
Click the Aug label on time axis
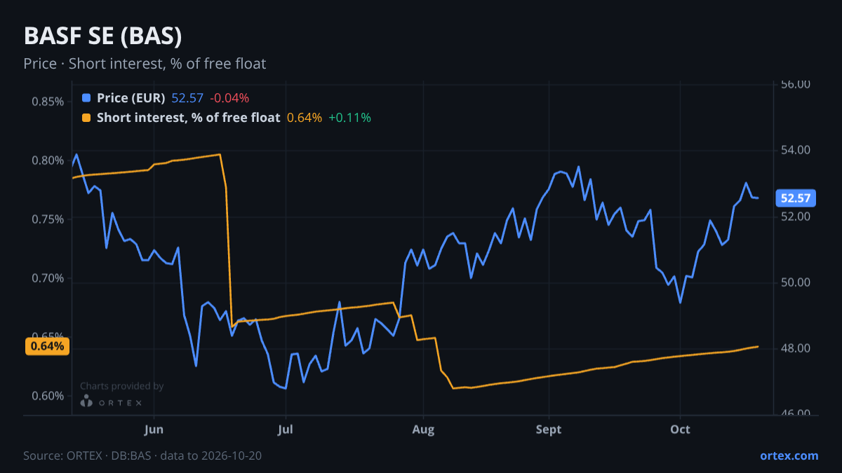(x=423, y=429)
